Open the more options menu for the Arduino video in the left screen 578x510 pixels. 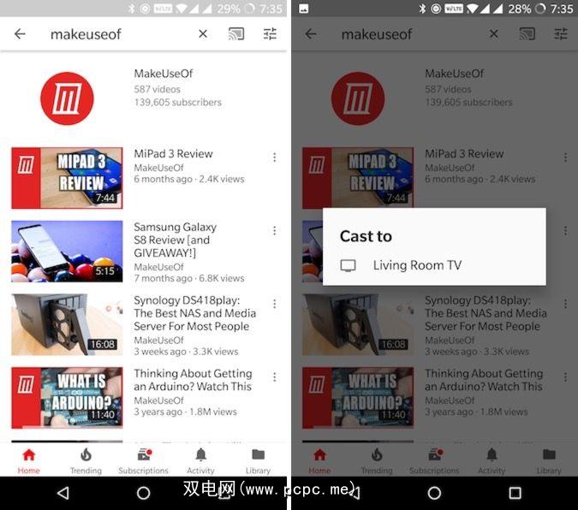(275, 377)
